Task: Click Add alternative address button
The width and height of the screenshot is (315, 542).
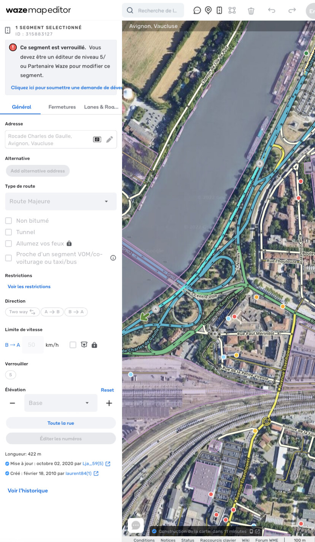Action: point(38,171)
